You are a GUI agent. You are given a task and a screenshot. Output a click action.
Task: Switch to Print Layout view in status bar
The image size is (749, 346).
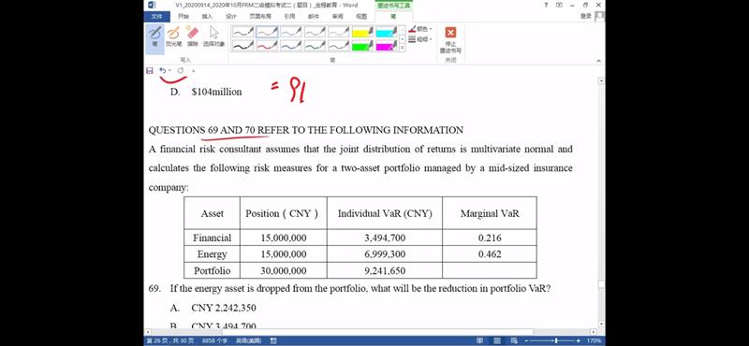click(x=497, y=340)
